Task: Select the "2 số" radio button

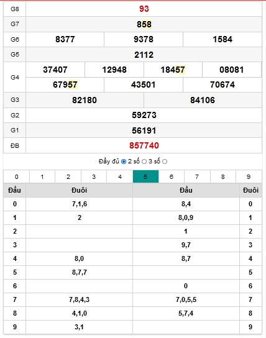Action: click(x=144, y=162)
